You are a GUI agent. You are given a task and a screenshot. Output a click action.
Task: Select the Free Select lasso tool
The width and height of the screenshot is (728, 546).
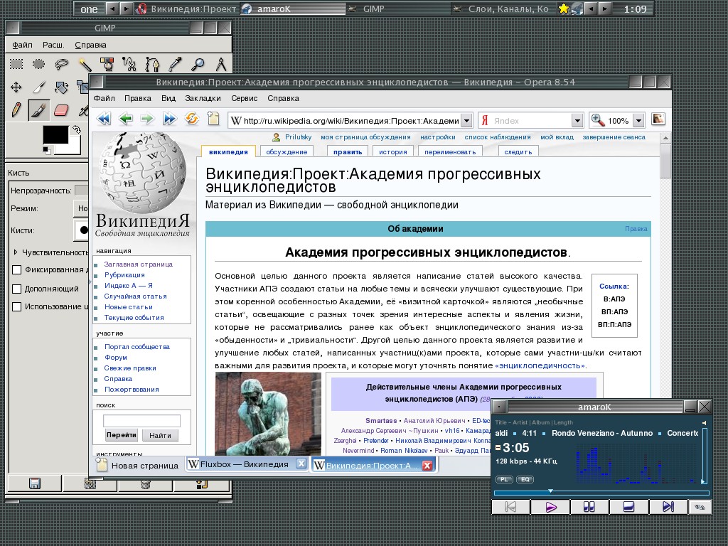(61, 63)
